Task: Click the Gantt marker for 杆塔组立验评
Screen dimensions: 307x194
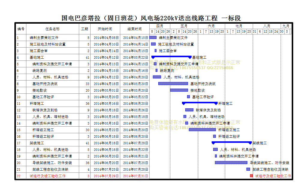Action: click(x=214, y=136)
